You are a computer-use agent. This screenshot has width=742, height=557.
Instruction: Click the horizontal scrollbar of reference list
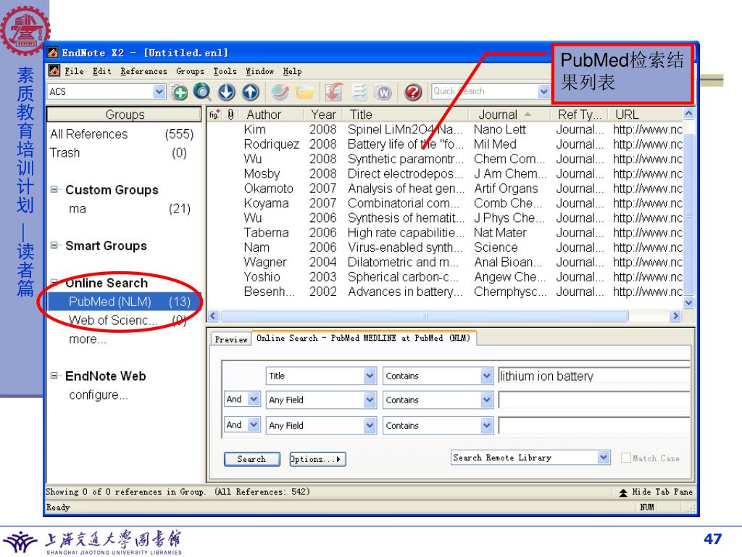click(x=425, y=316)
